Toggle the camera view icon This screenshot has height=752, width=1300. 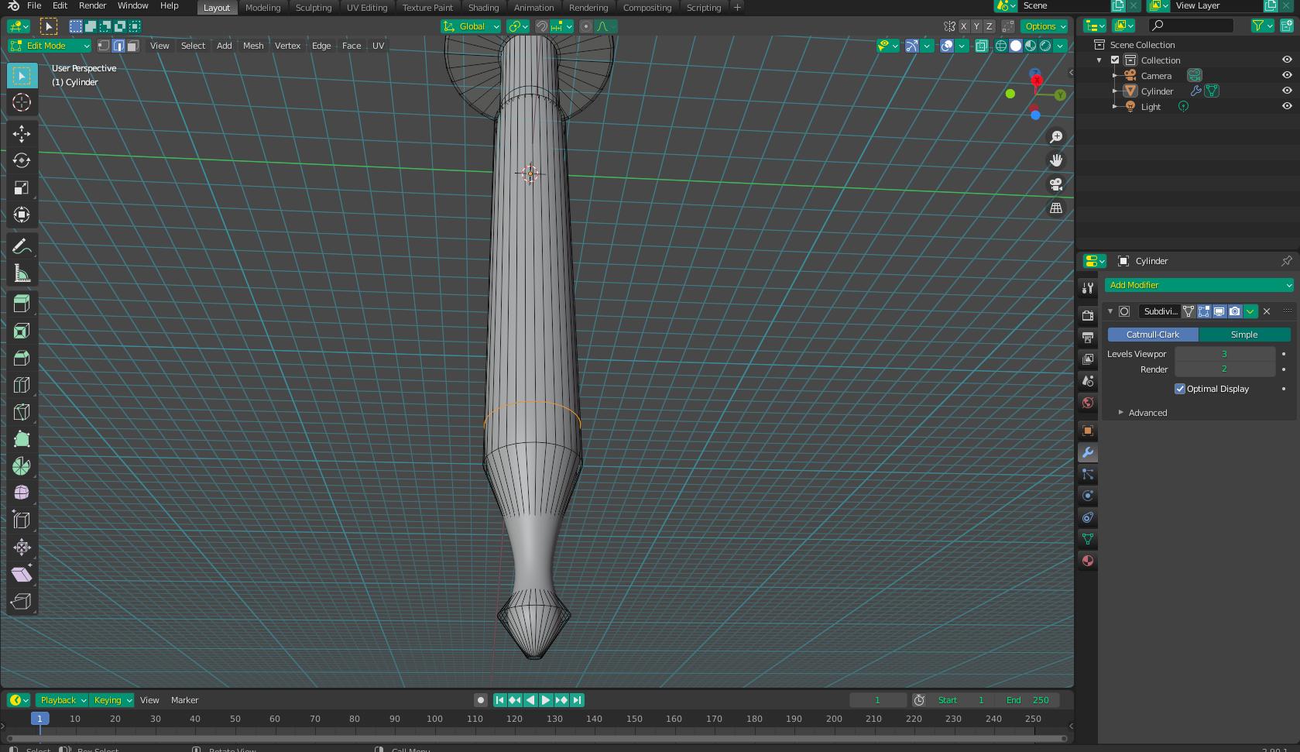(1056, 184)
